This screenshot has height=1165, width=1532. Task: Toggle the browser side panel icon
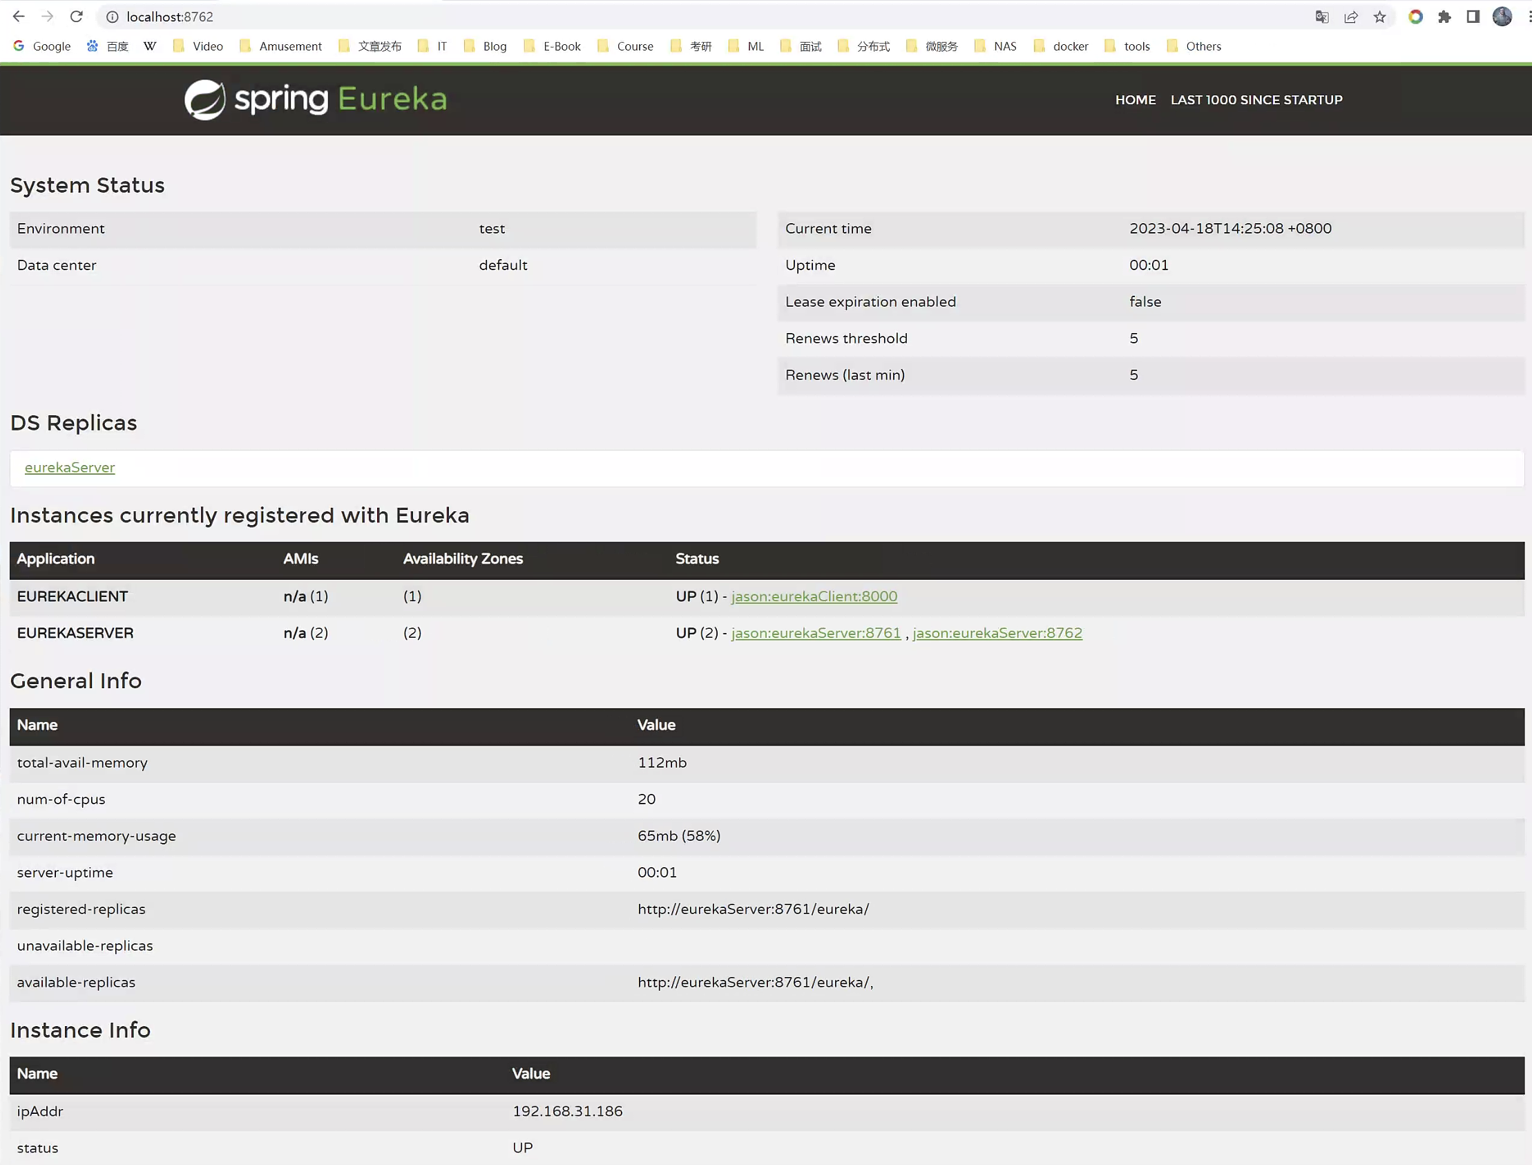coord(1473,17)
